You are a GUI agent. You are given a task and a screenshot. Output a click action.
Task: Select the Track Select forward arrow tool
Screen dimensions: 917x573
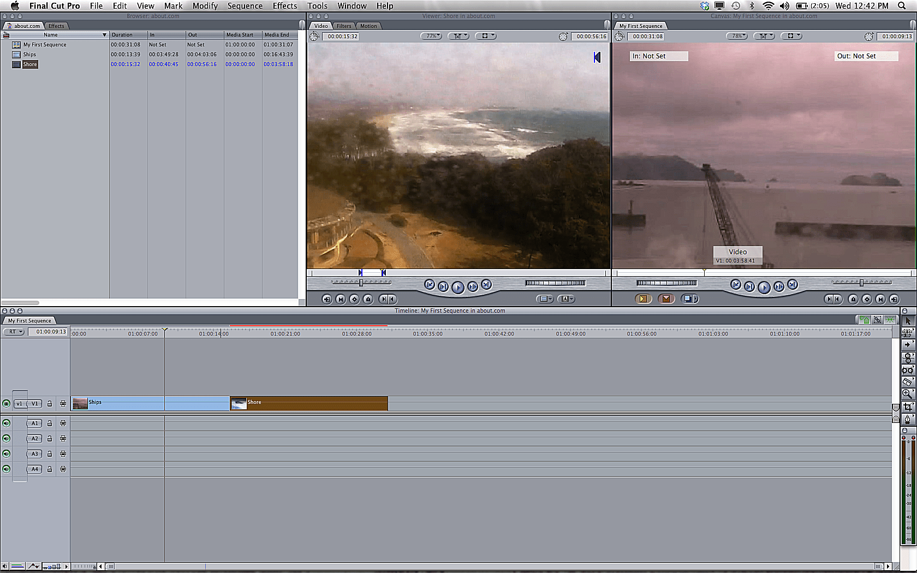(x=908, y=345)
